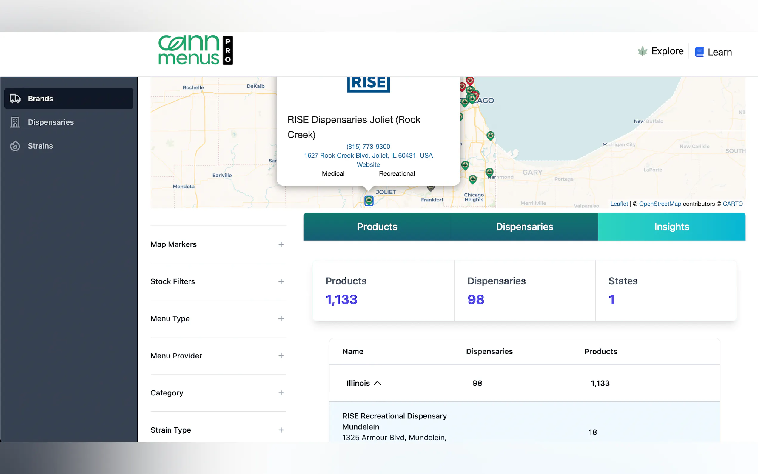Viewport: 758px width, 474px height.
Task: Collapse the Illinois row chevron
Action: [378, 383]
